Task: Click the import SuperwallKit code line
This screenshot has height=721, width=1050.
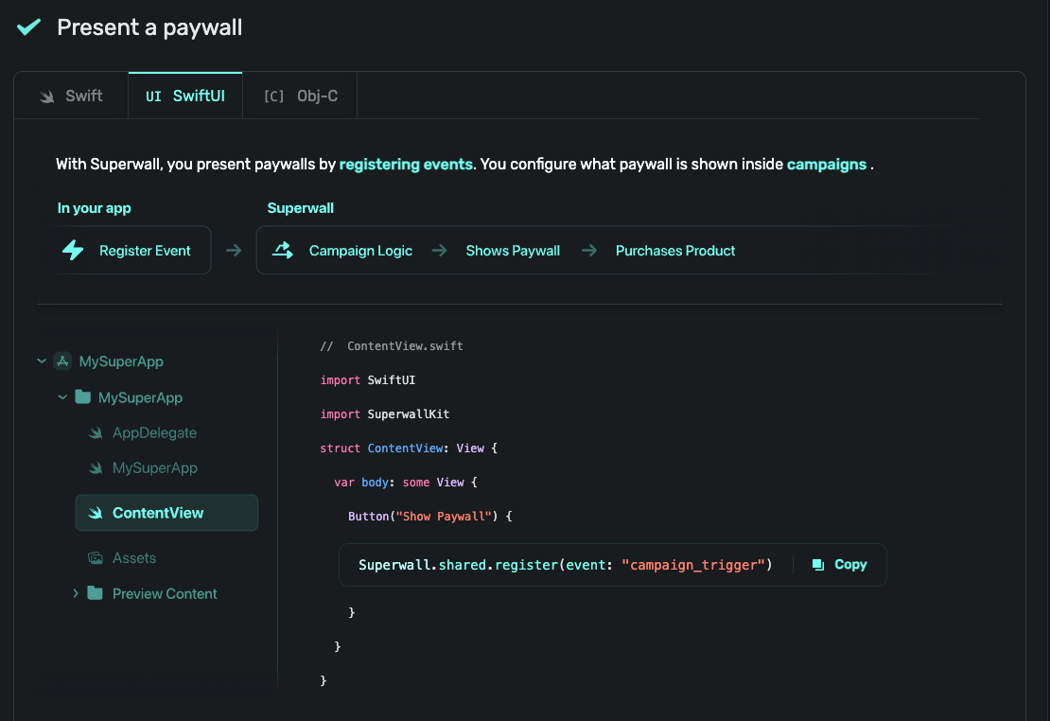Action: tap(385, 414)
